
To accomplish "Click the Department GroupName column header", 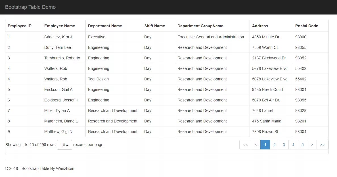I will tap(200, 26).
